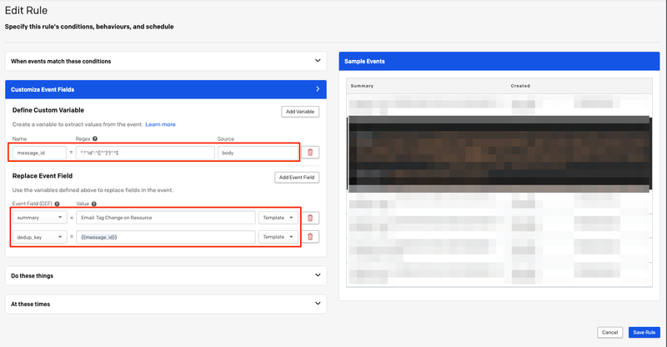Screen dimensions: 667x347
Task: Open Regex help tooltip icon
Action: (95, 138)
